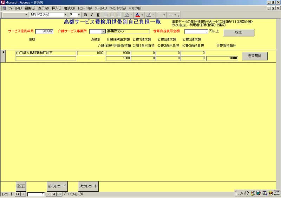Click the サービス提供年月 field showing 200202
Viewport: 281px width, 198px height.
point(45,31)
